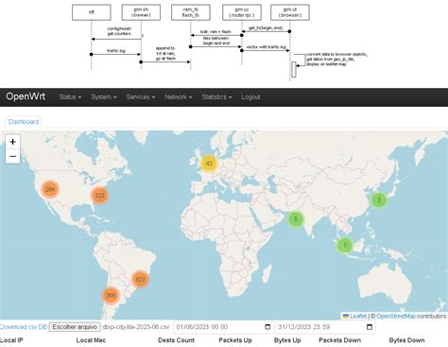The image size is (448, 347).
Task: Click the Escolher arquivo file button
Action: click(75, 327)
